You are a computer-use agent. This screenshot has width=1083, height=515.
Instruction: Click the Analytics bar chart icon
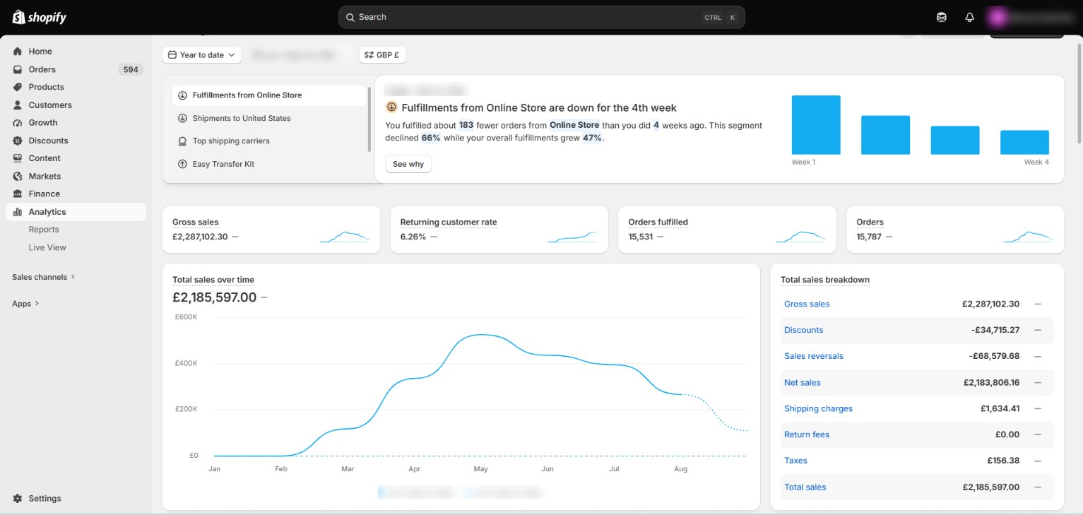click(18, 212)
